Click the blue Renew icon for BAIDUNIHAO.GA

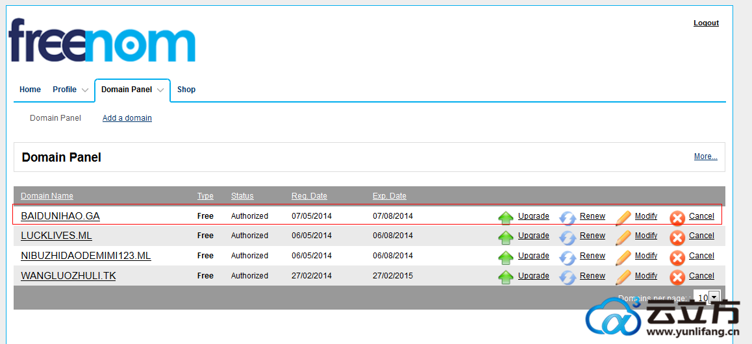click(568, 218)
